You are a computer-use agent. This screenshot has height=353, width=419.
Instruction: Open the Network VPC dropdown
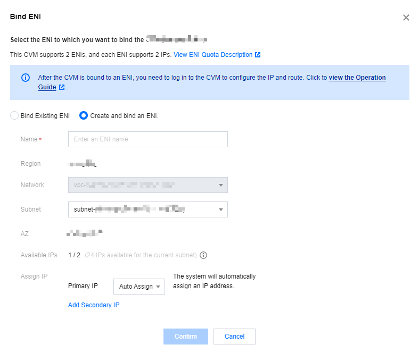click(x=148, y=185)
